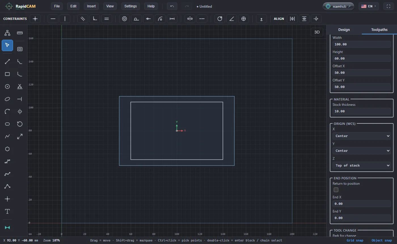This screenshot has width=397, height=244.
Task: Open the Mirror tool
Action: point(20,112)
